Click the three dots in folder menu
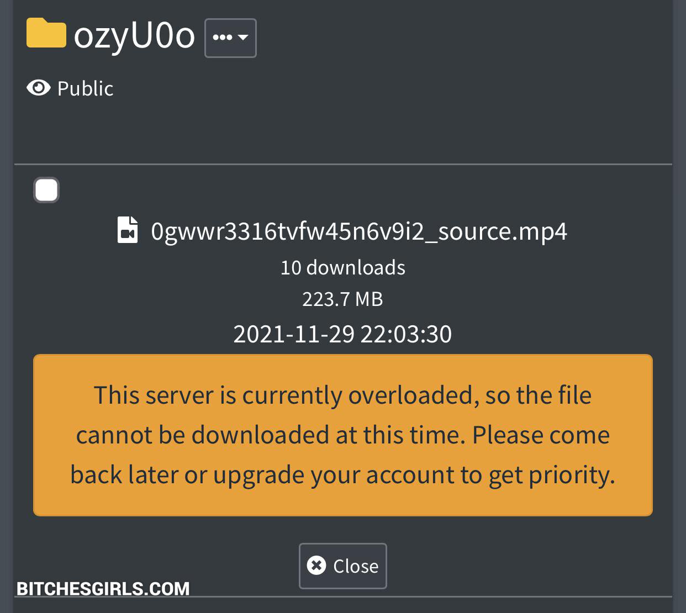The image size is (686, 613). pyautogui.click(x=222, y=38)
